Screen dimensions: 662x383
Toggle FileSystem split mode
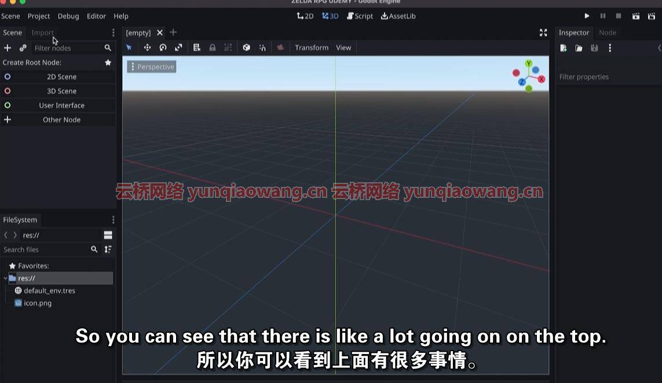click(108, 235)
